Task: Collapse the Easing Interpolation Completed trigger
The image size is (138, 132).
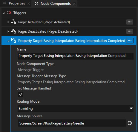Action: pyautogui.click(x=8, y=41)
